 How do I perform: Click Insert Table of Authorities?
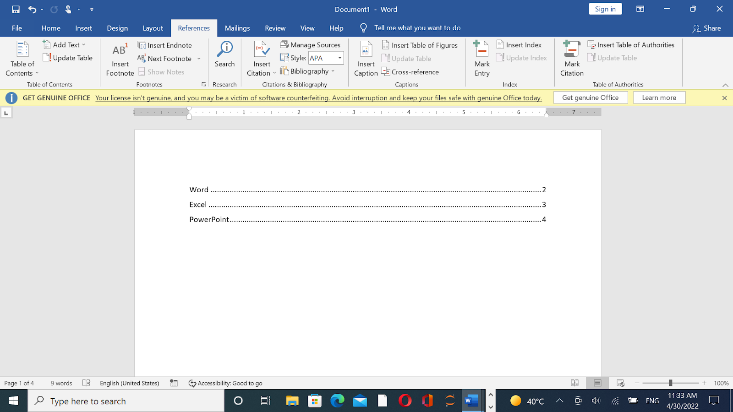[631, 45]
